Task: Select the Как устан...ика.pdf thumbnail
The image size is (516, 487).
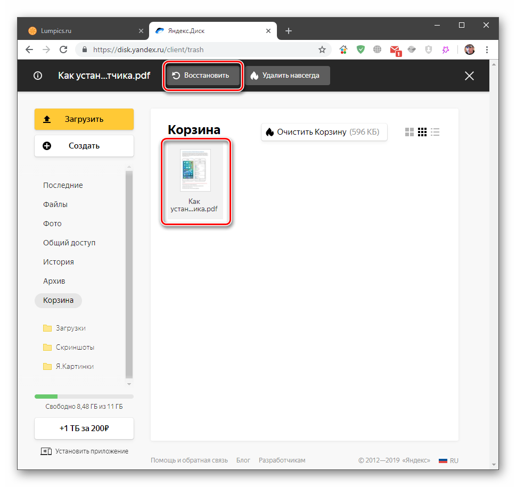Action: click(195, 180)
